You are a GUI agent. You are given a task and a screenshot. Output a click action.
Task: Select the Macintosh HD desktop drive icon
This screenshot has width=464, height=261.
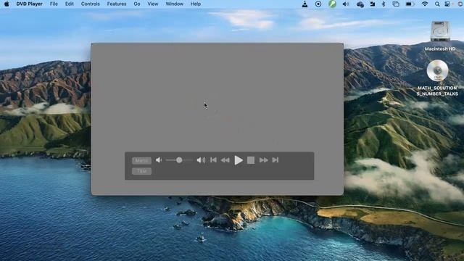point(440,30)
